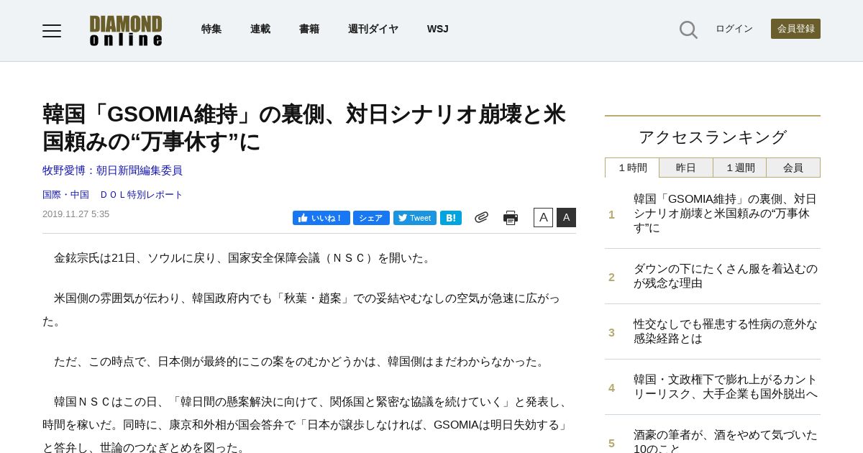Image resolution: width=863 pixels, height=453 pixels.
Task: Open ranking 2 article about ダウン
Action: click(x=725, y=276)
